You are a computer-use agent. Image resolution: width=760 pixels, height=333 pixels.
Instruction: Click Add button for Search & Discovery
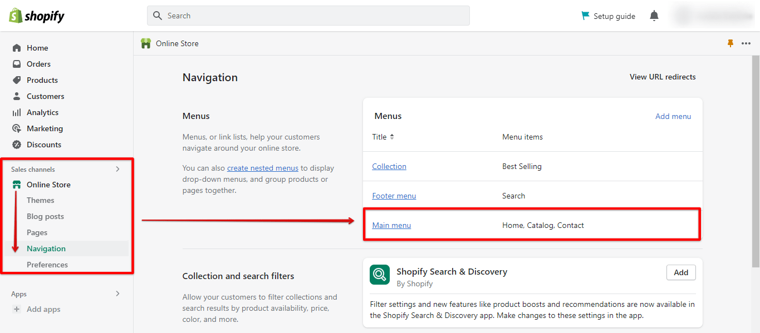tap(681, 272)
